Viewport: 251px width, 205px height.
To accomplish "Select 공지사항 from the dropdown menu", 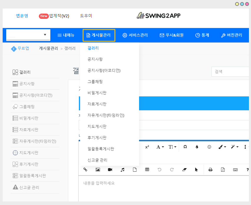I will click(95, 59).
